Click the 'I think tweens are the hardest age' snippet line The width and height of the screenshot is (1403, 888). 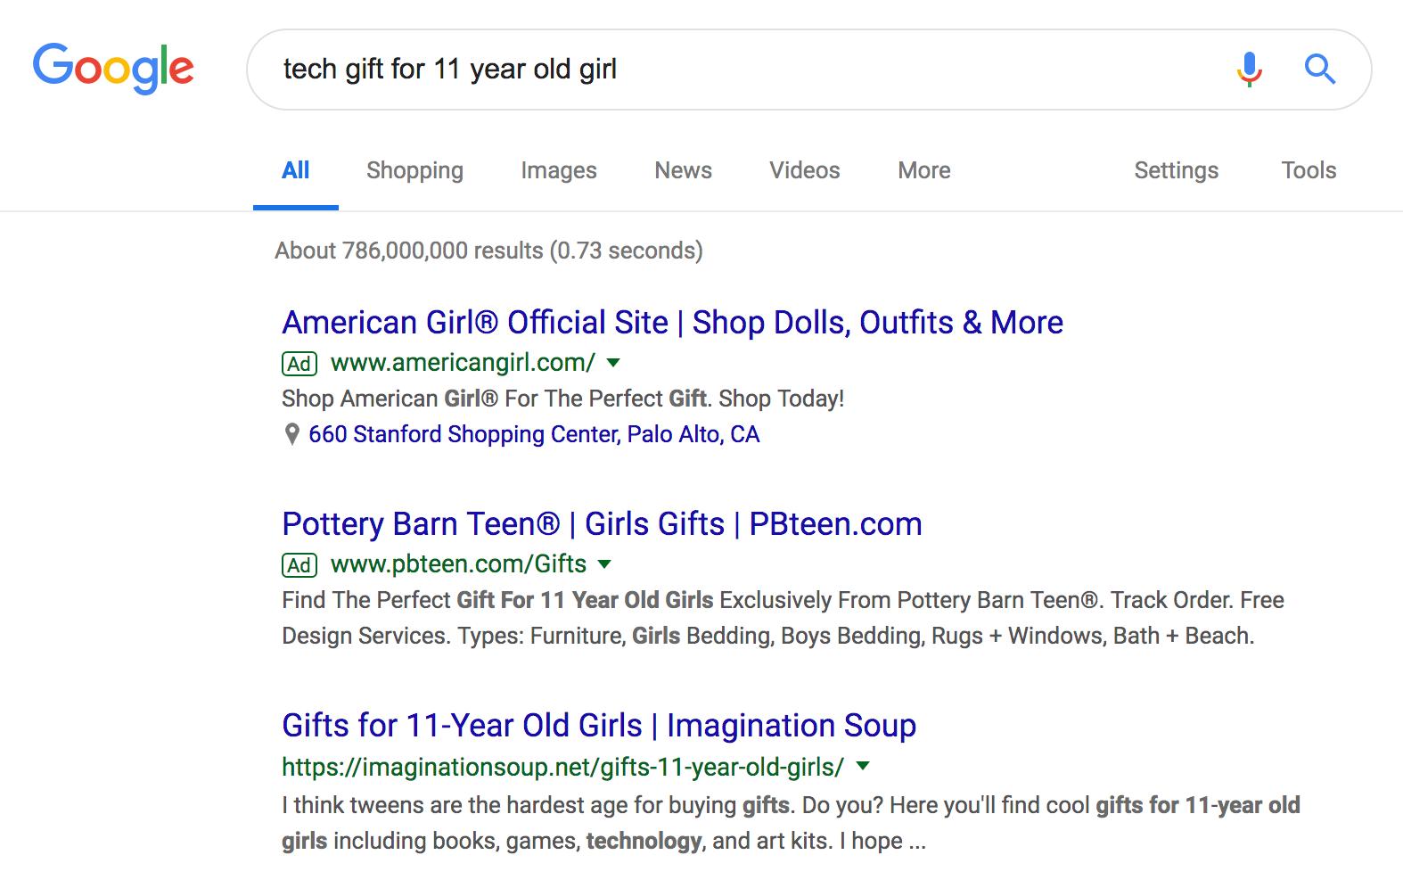click(791, 805)
